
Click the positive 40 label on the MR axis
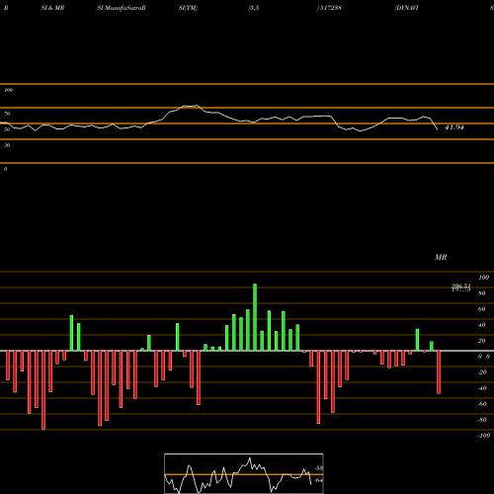pos(482,325)
